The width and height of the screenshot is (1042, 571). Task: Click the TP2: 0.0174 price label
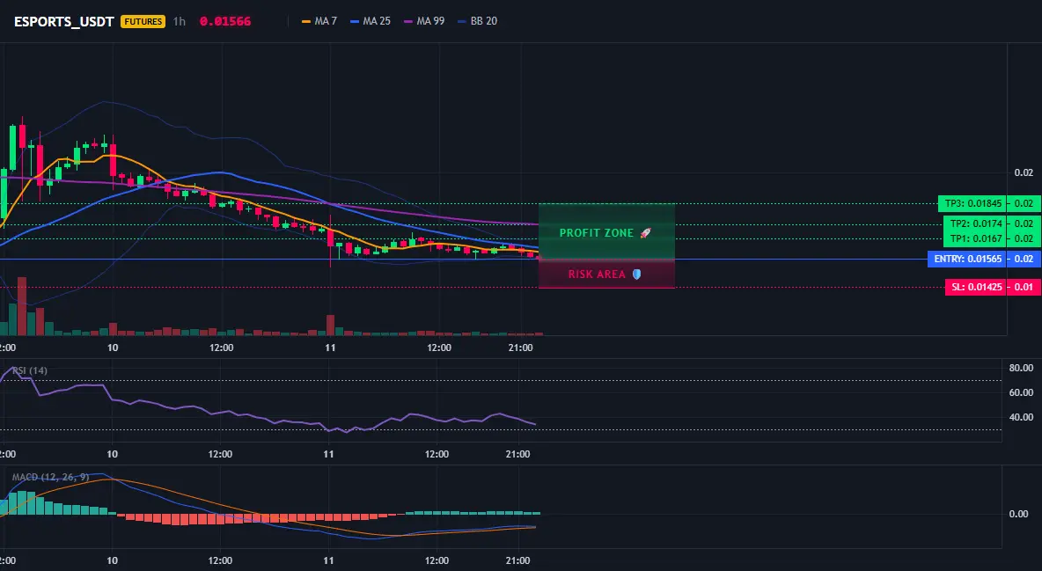974,223
